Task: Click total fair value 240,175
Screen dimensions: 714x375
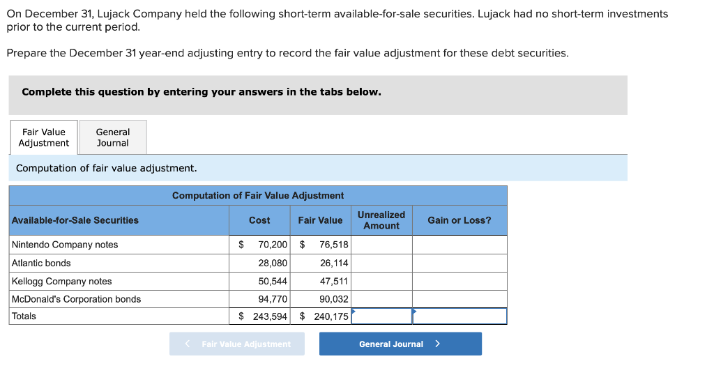Action: click(331, 316)
